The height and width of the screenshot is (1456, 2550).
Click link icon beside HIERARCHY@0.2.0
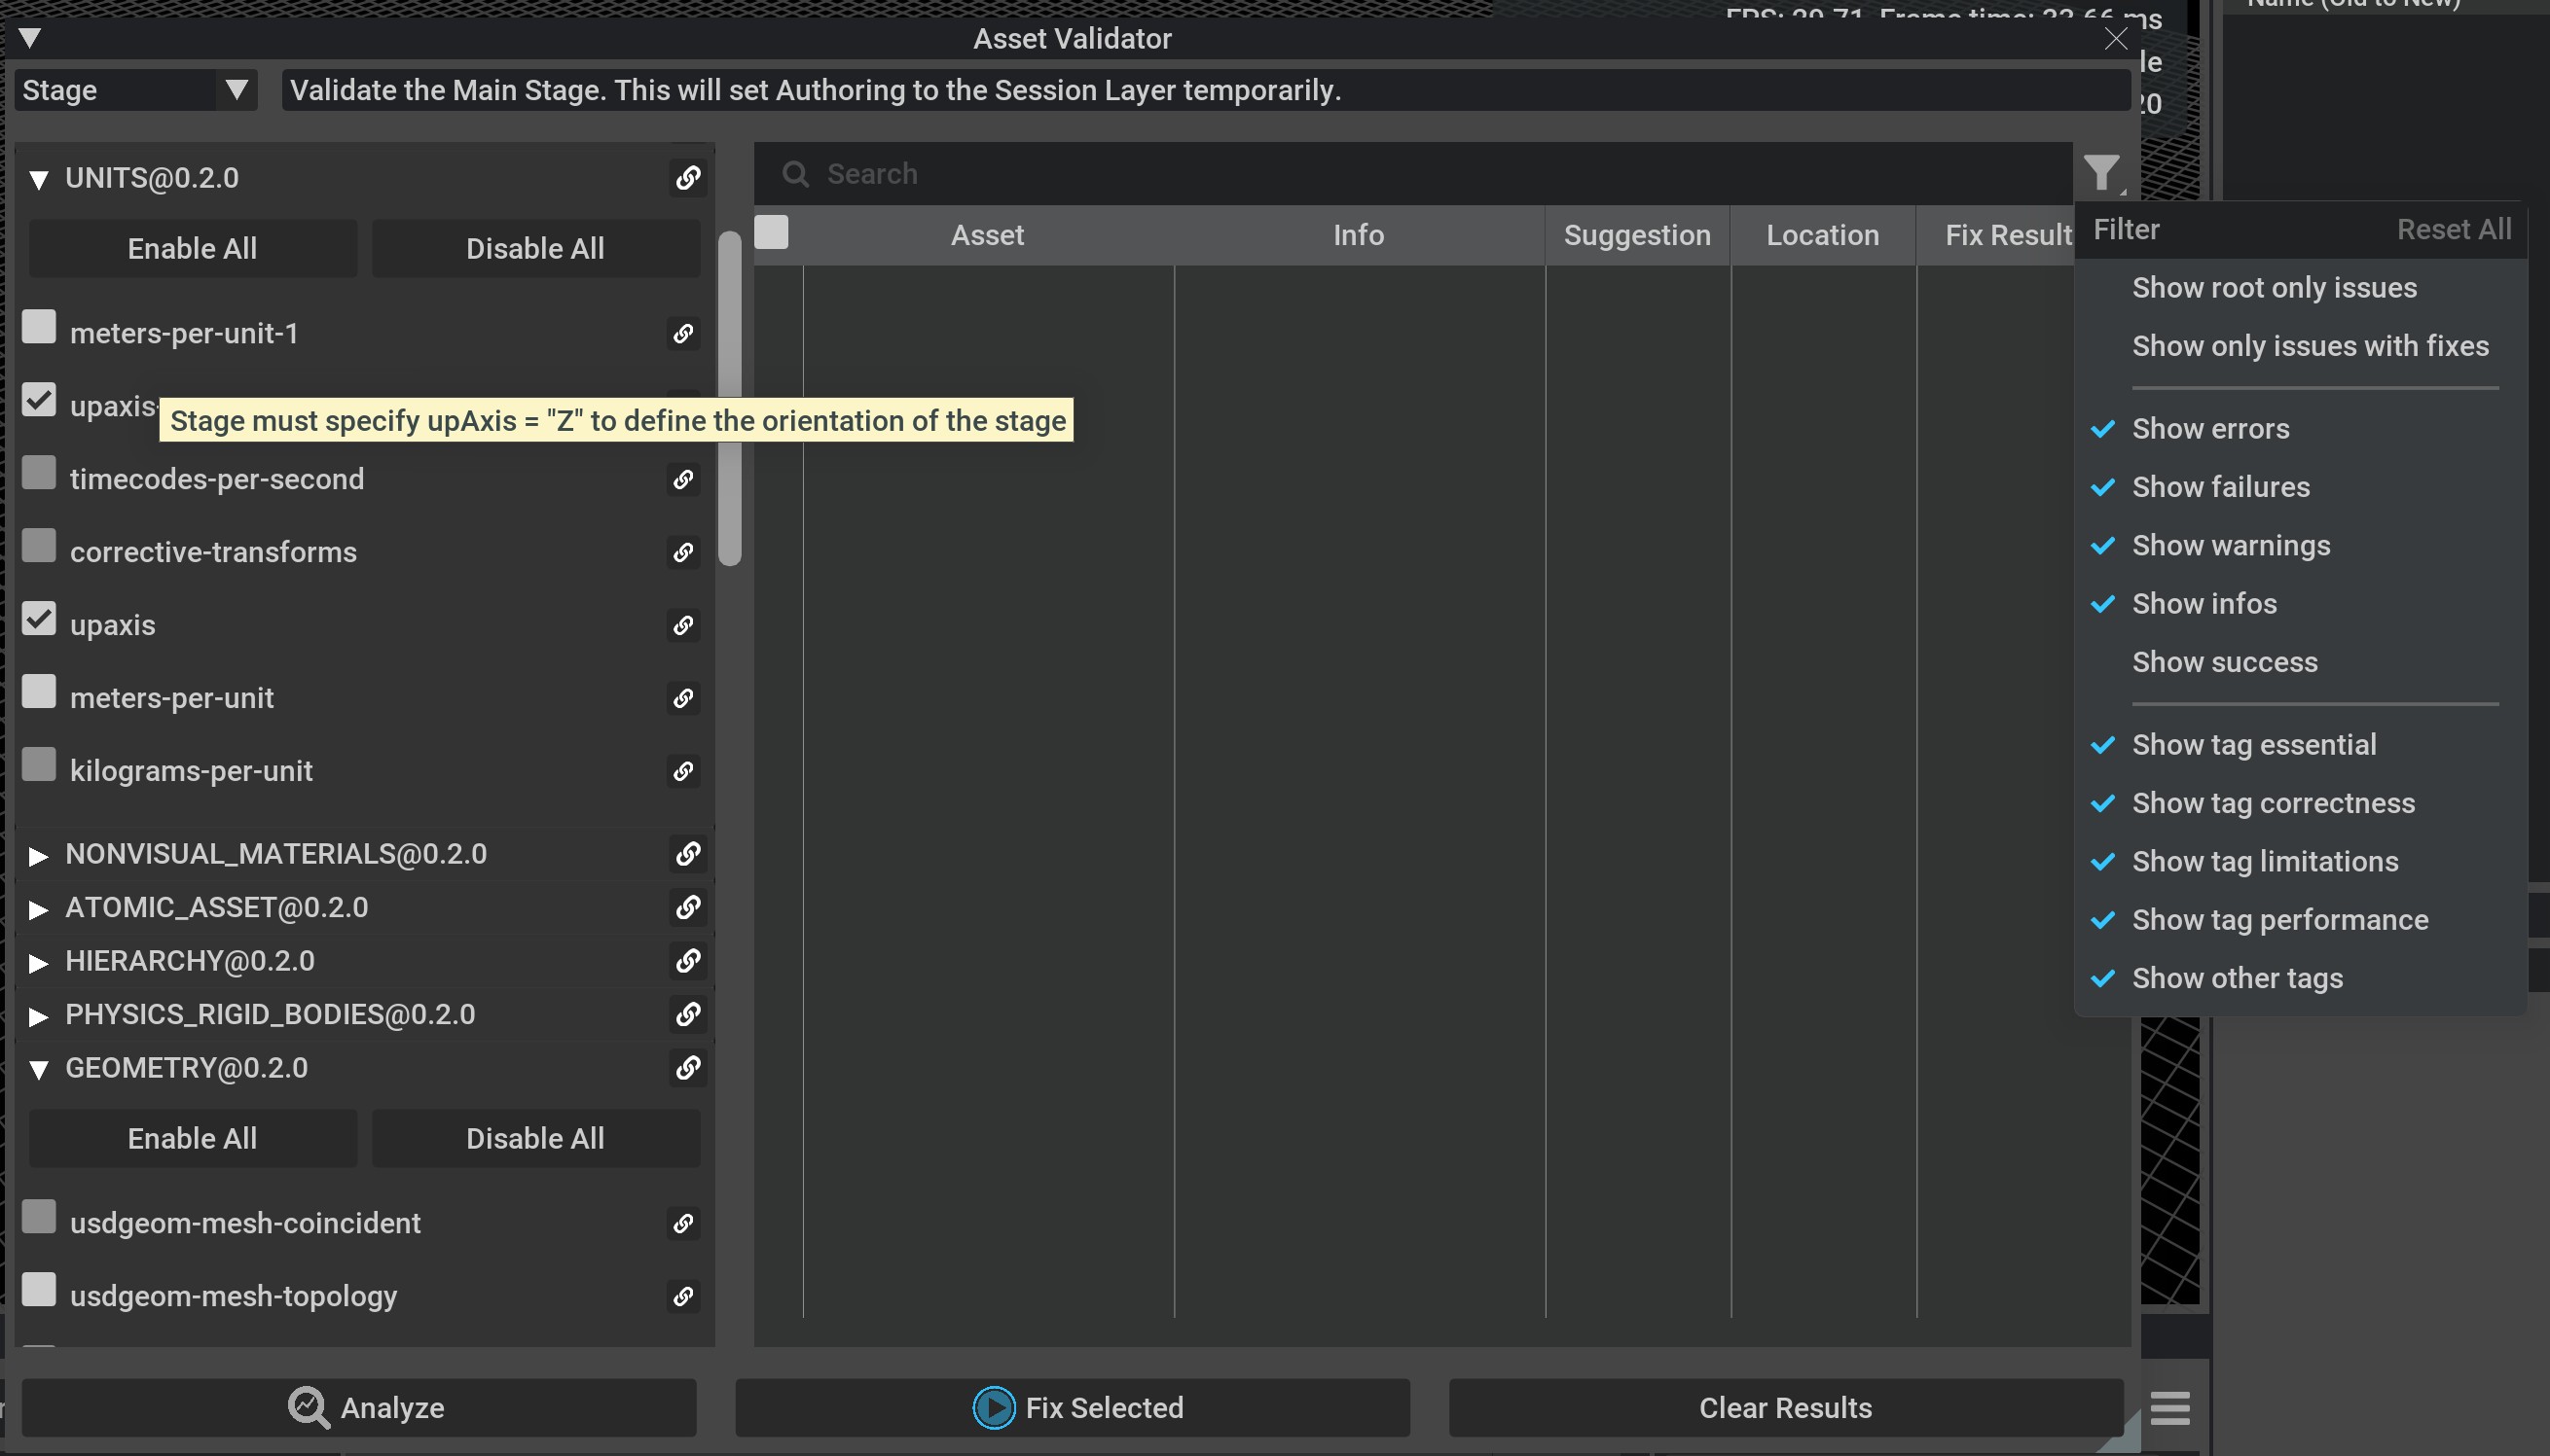(687, 961)
